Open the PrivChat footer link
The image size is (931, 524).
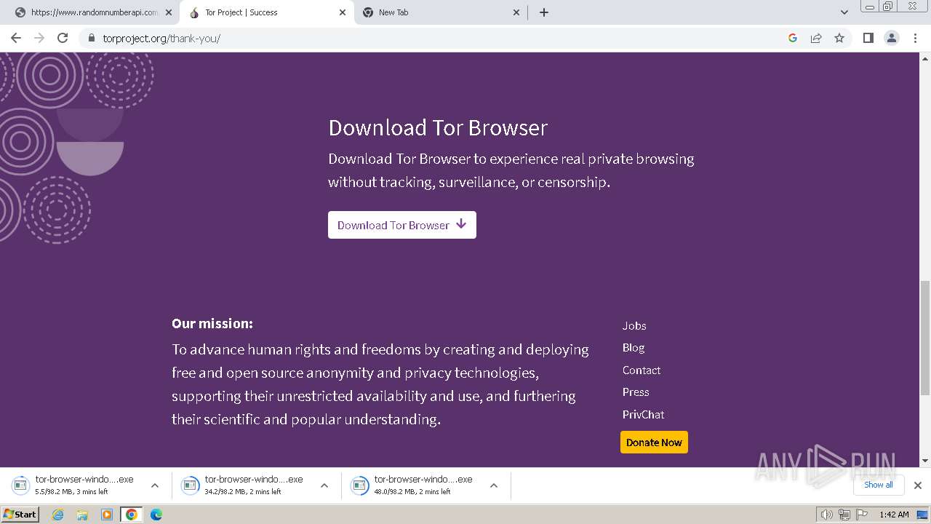pos(644,414)
